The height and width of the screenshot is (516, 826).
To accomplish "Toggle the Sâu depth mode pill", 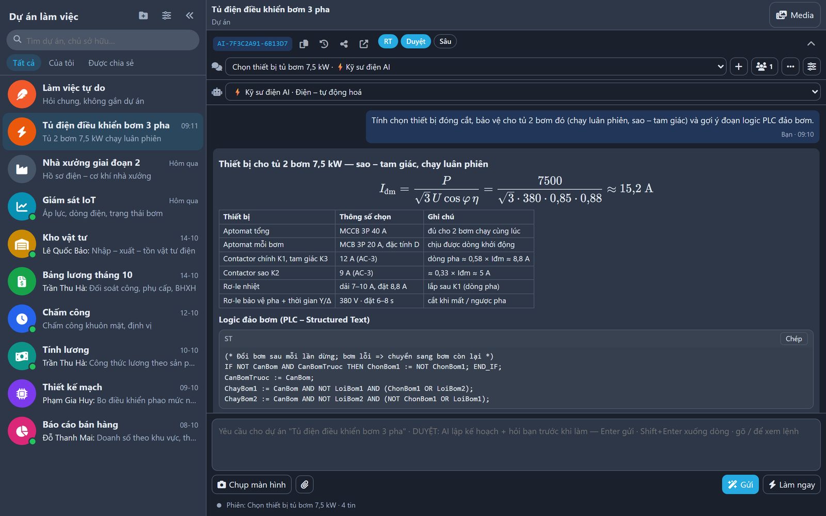I will click(445, 41).
